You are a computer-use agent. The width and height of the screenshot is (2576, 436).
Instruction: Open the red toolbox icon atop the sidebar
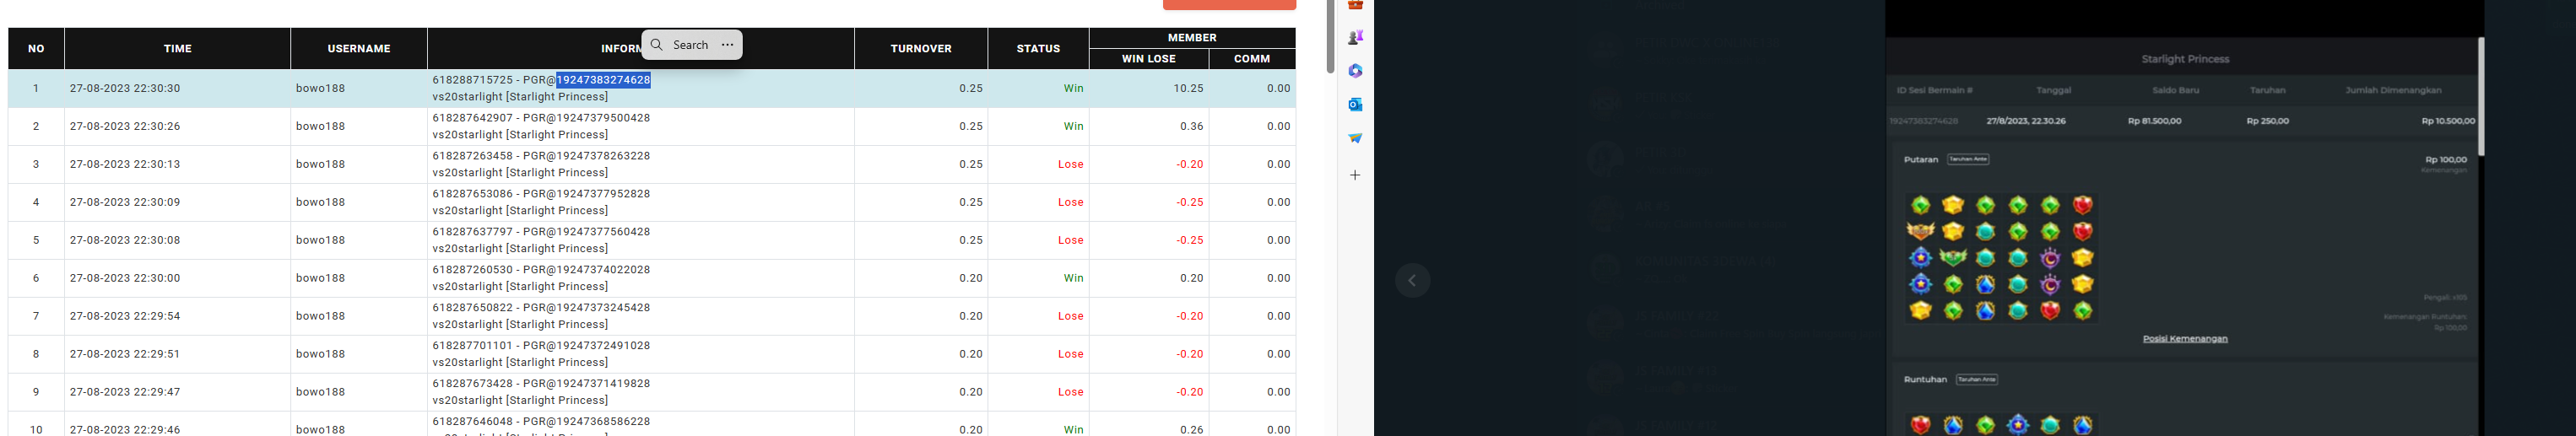(x=1355, y=5)
